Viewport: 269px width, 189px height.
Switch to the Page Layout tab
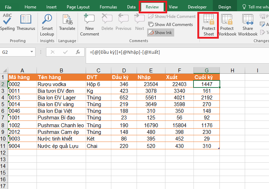[x=78, y=7]
